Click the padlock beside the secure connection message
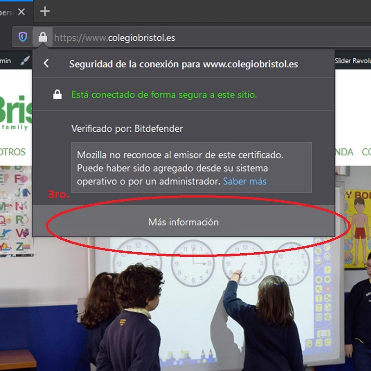This screenshot has height=371, width=371. (58, 95)
